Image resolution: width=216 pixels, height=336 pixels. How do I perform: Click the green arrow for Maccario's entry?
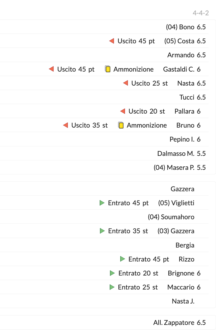pos(112,287)
